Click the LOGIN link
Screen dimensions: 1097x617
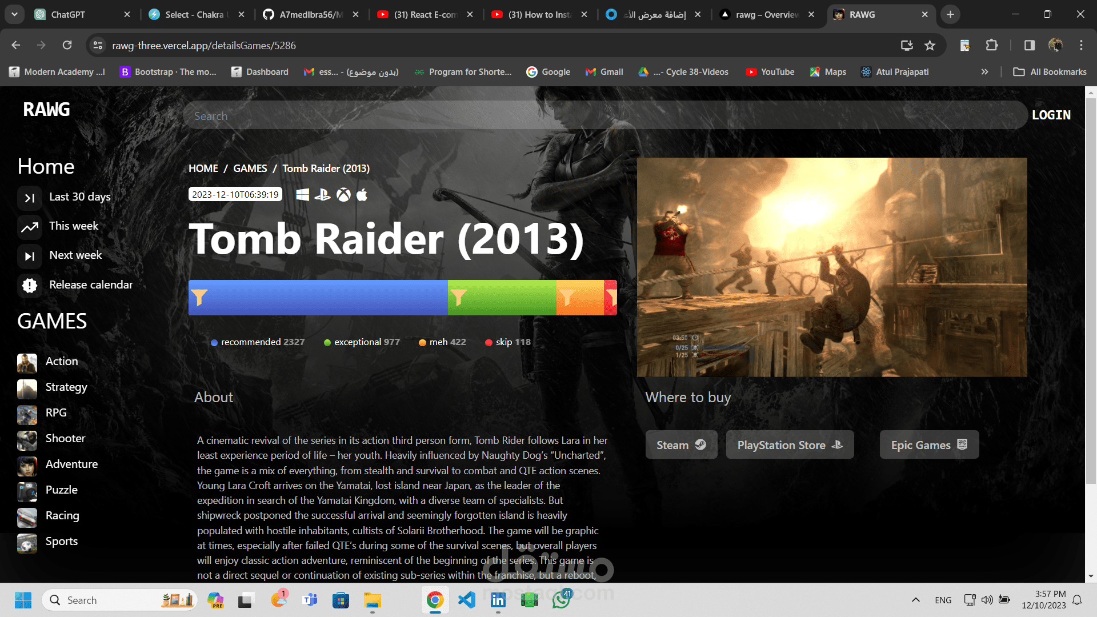click(x=1051, y=115)
